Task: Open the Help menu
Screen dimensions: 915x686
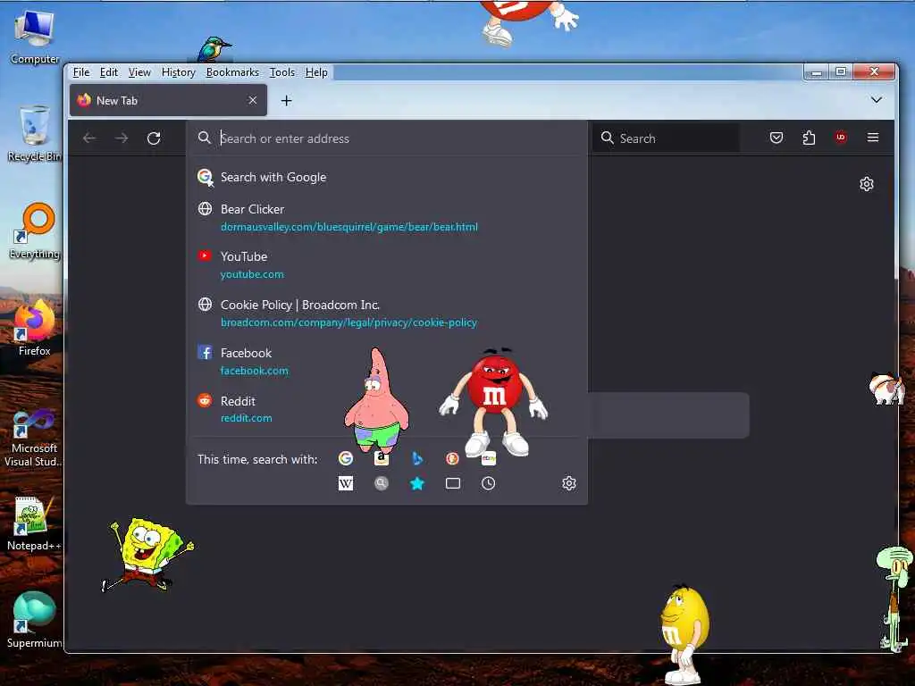Action: point(316,72)
